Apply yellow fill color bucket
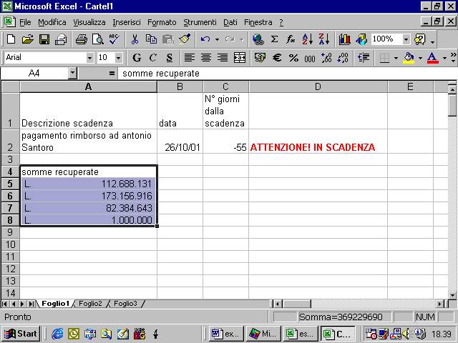Screen dimensions: 458x343 [x=409, y=57]
